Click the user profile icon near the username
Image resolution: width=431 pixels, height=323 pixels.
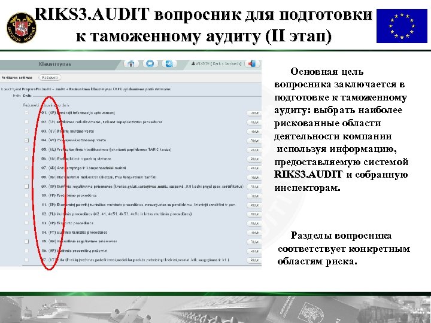pos(193,64)
